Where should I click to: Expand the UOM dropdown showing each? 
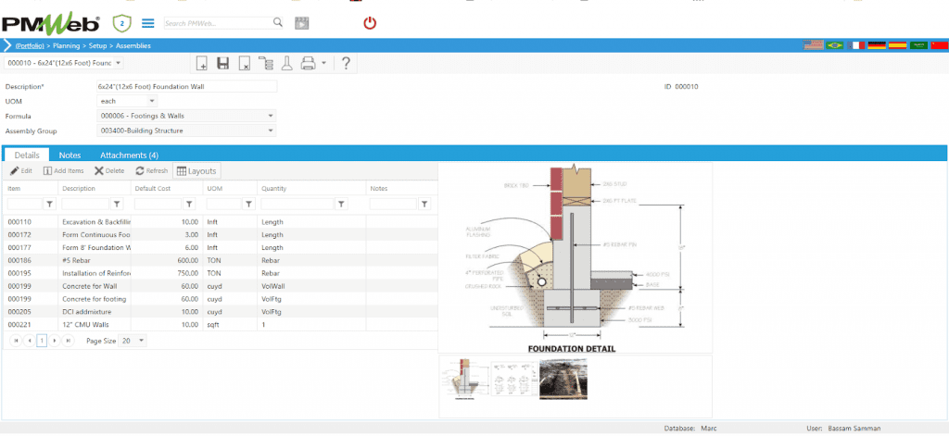tap(151, 101)
